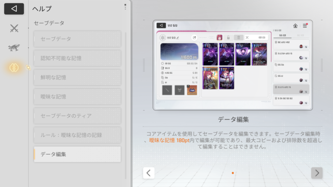Open ルール：曖昧な記憶の記録 topic
The height and width of the screenshot is (187, 333).
tap(77, 135)
